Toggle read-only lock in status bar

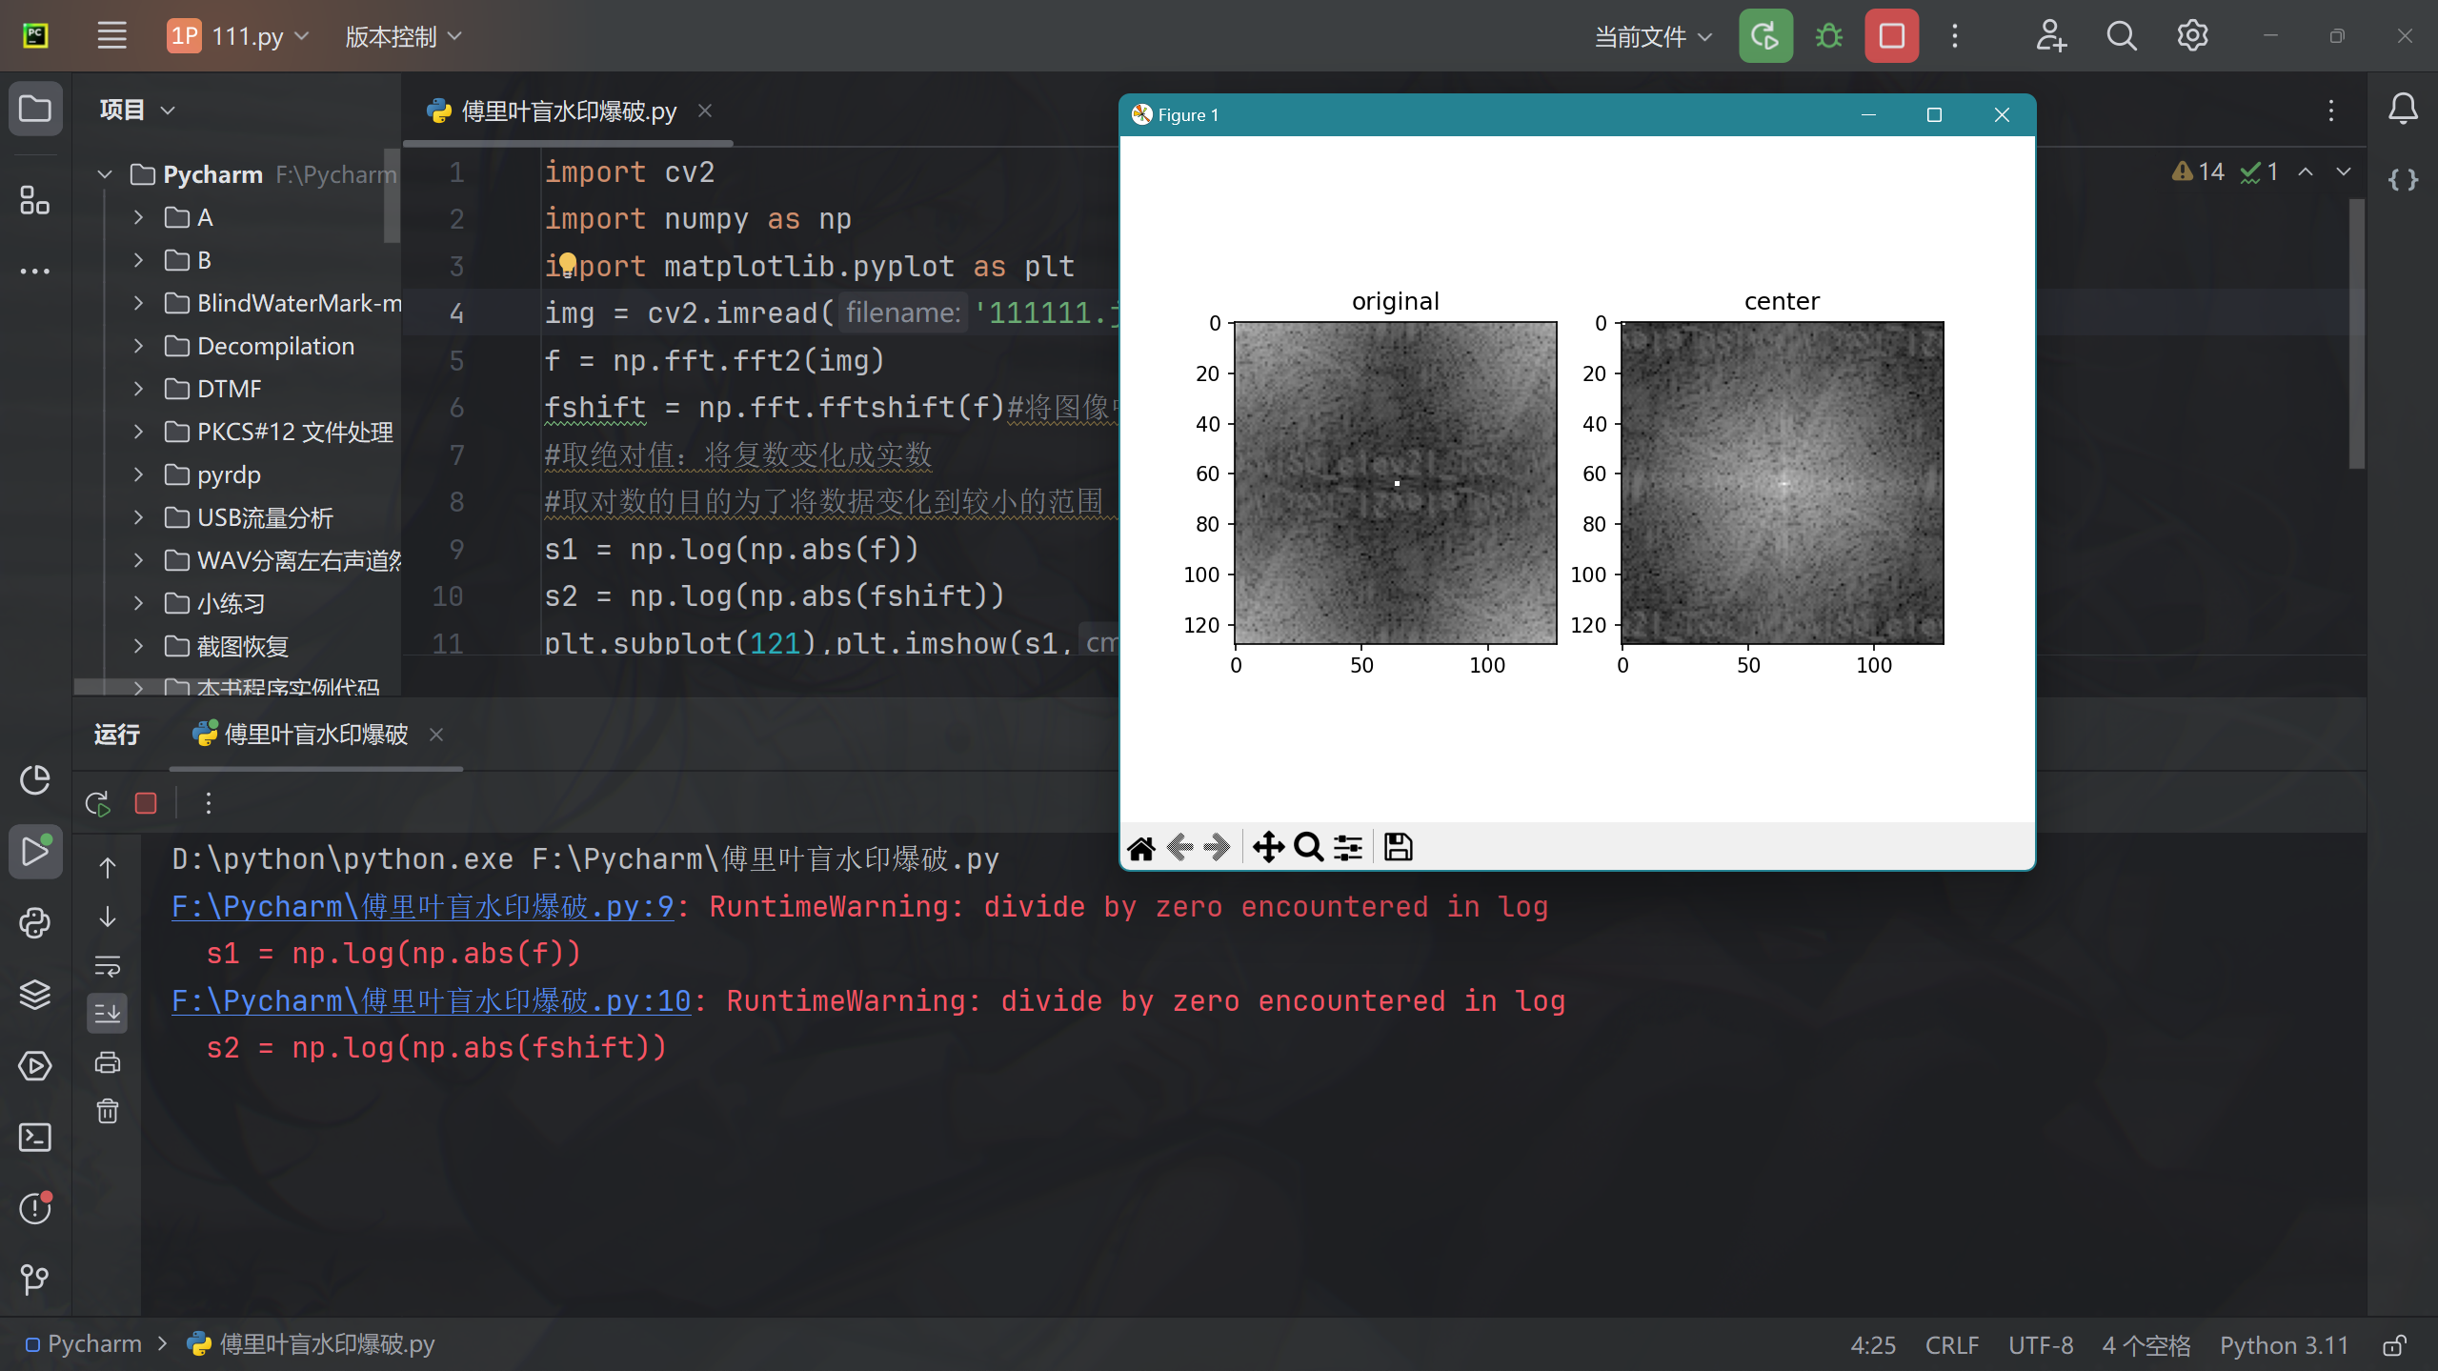pyautogui.click(x=2394, y=1345)
